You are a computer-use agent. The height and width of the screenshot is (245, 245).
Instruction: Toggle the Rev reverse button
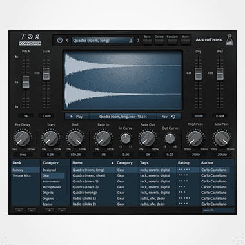(x=168, y=117)
